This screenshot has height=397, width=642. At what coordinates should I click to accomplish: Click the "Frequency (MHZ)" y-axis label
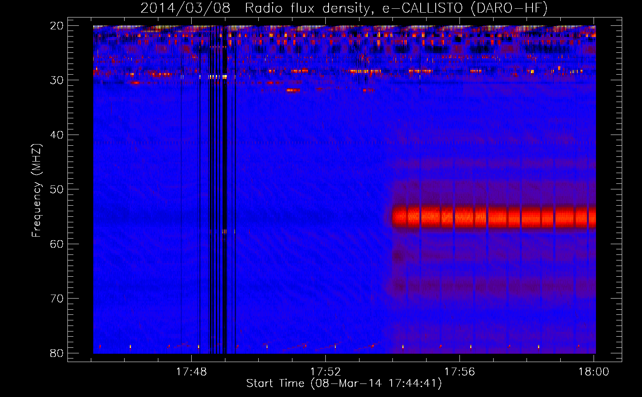[37, 191]
